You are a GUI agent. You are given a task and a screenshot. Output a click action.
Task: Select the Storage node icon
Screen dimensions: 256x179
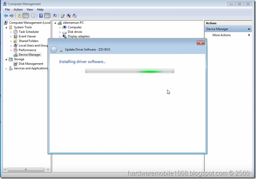point(11,59)
